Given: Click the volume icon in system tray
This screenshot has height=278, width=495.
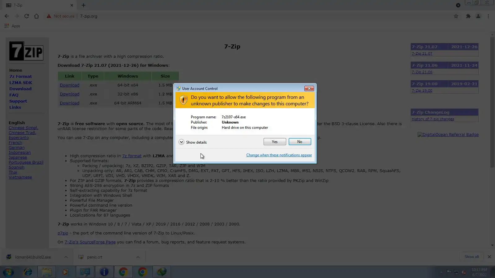Looking at the screenshot, I should click(464, 272).
